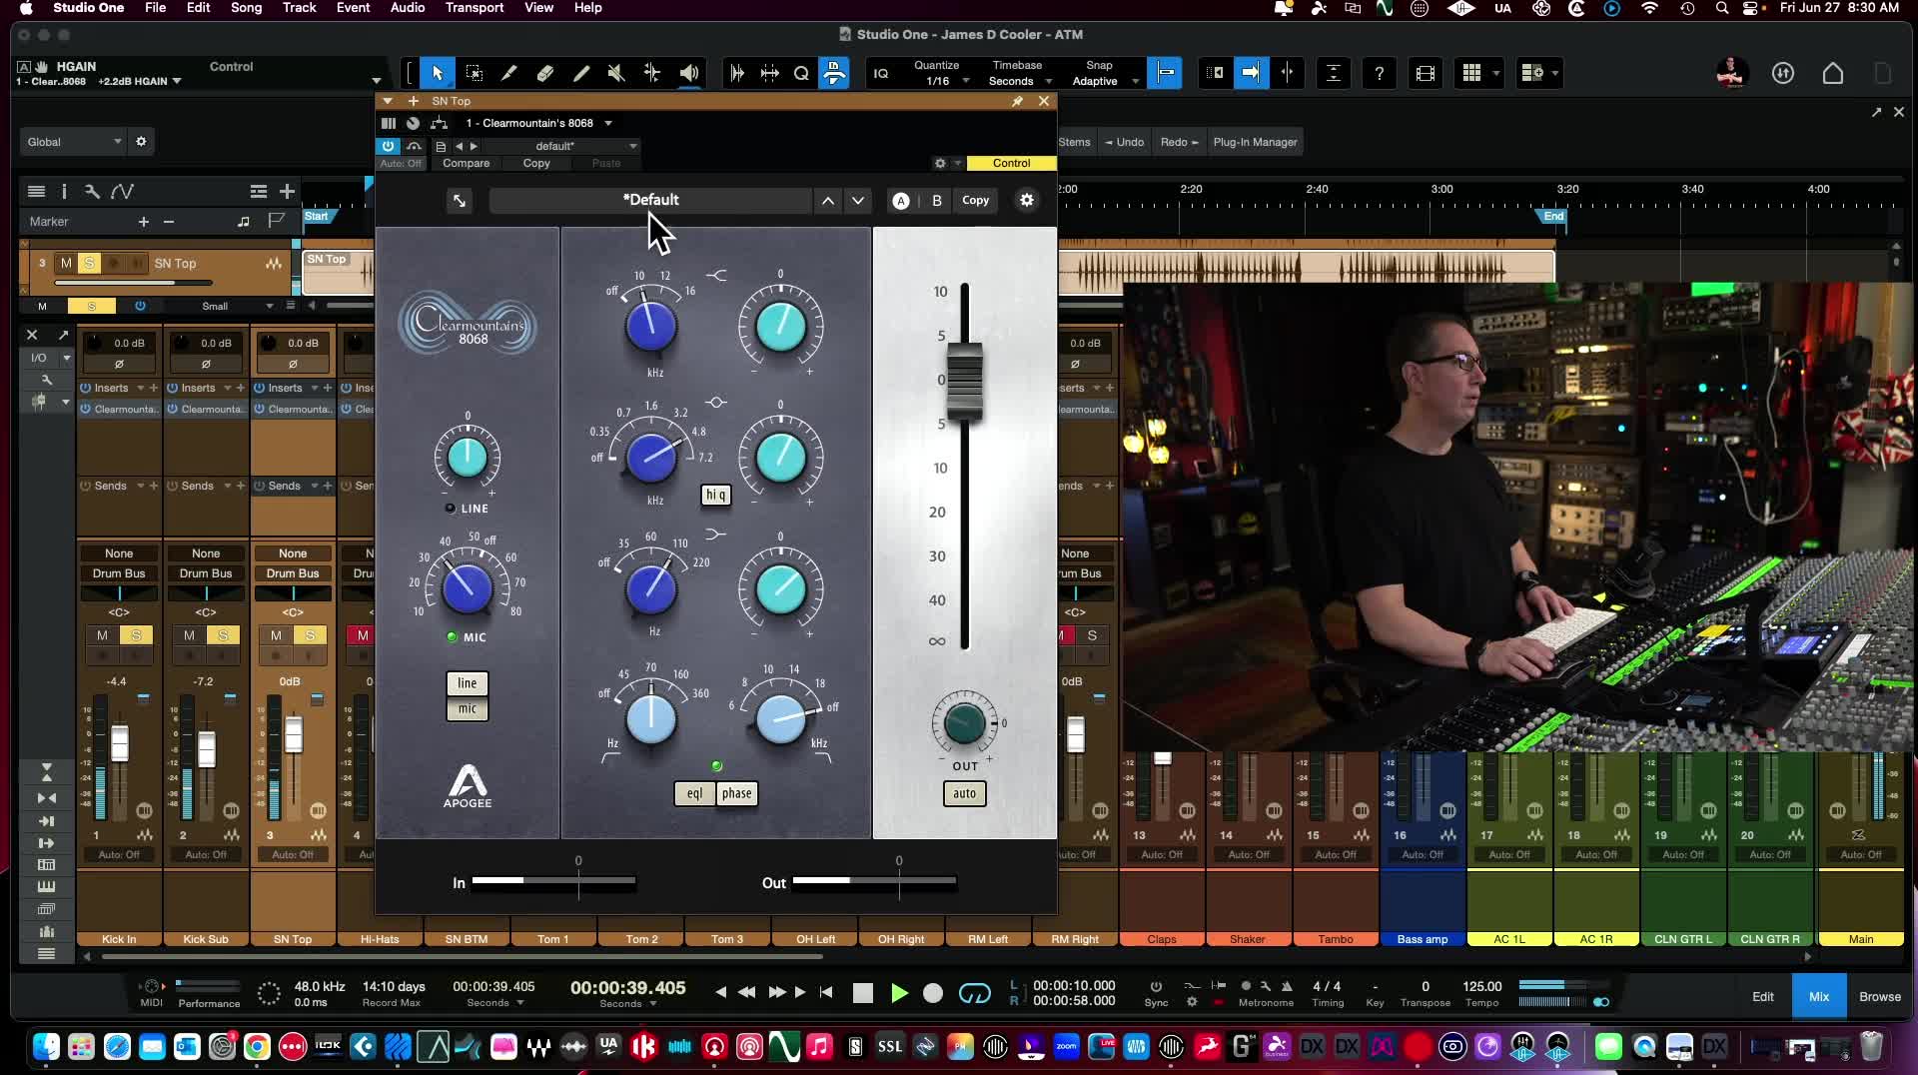Pin the SN Top plugin window
This screenshot has height=1075, width=1918.
coord(1017,101)
